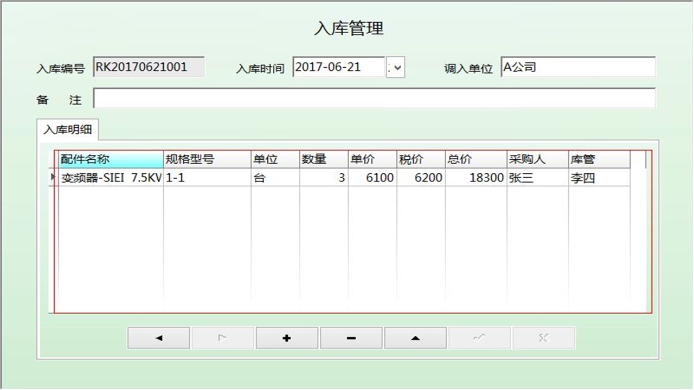The width and height of the screenshot is (694, 390).
Task: Click the cancel (cross) navigator icon
Action: (x=543, y=337)
